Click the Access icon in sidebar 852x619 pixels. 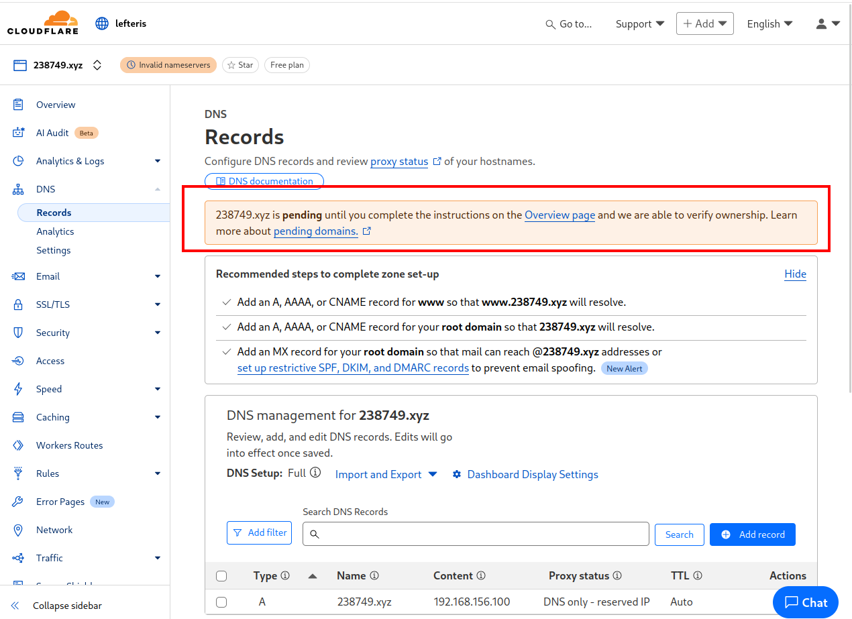click(19, 361)
